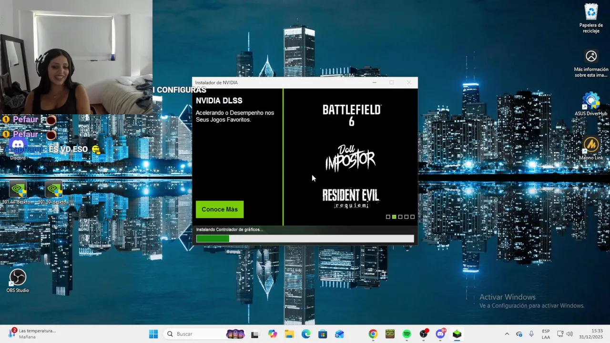Click the NVIDIA DLSS heading
The image size is (610, 343).
219,101
